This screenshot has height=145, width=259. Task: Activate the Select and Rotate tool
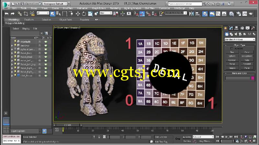[x=84, y=14]
